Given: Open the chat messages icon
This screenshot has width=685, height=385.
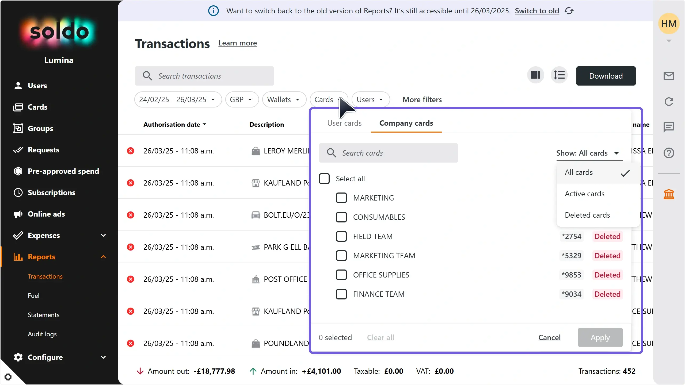Looking at the screenshot, I should click(669, 127).
